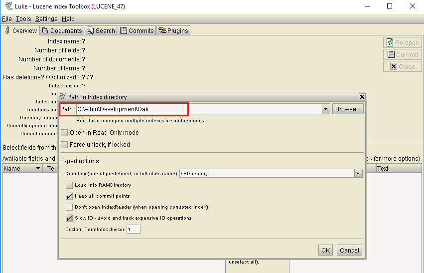Click the Luke icon in dialog title
424x273 pixels.
[x=62, y=97]
